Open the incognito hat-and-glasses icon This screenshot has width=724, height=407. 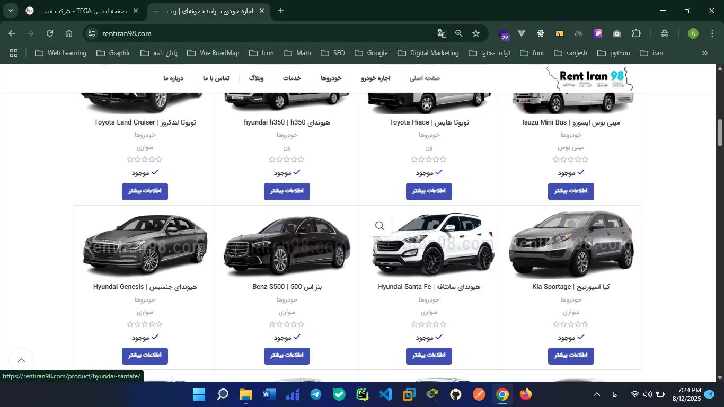[665, 33]
